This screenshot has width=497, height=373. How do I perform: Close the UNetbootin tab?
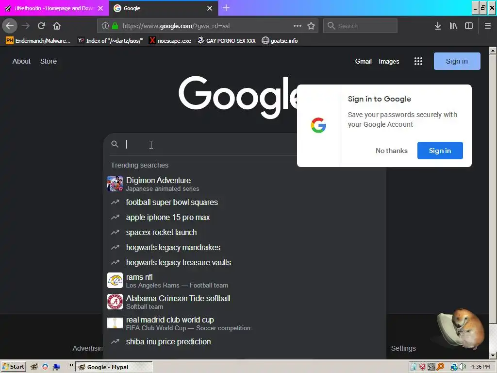pyautogui.click(x=100, y=8)
